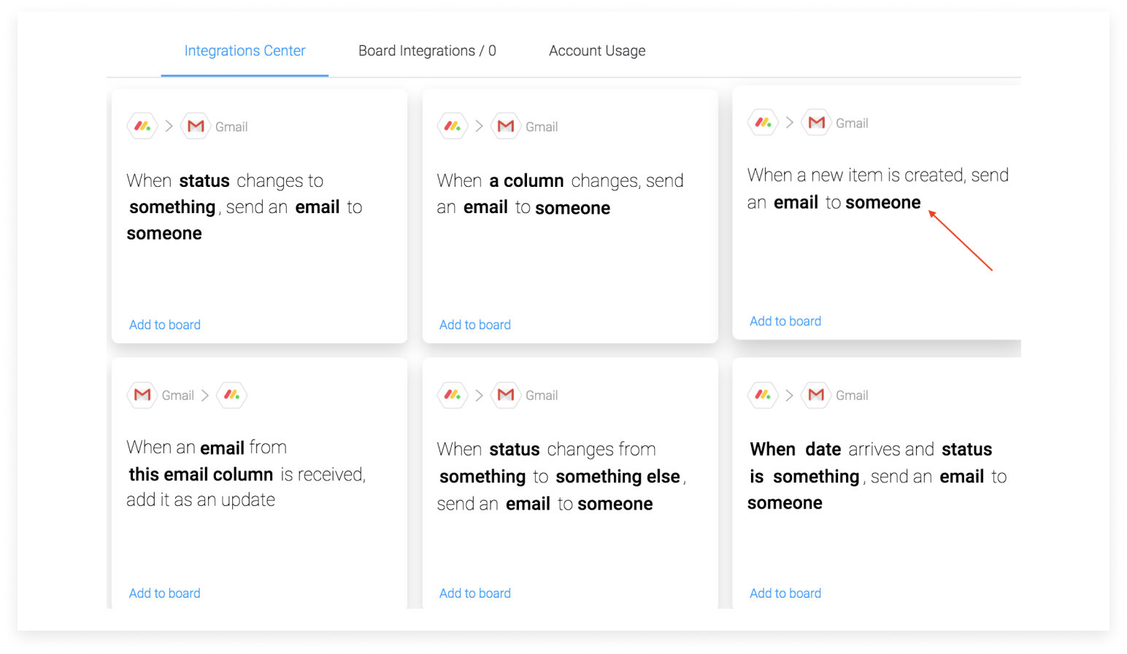1127x654 pixels.
Task: Select the new item is created recipe text
Action: coord(878,188)
